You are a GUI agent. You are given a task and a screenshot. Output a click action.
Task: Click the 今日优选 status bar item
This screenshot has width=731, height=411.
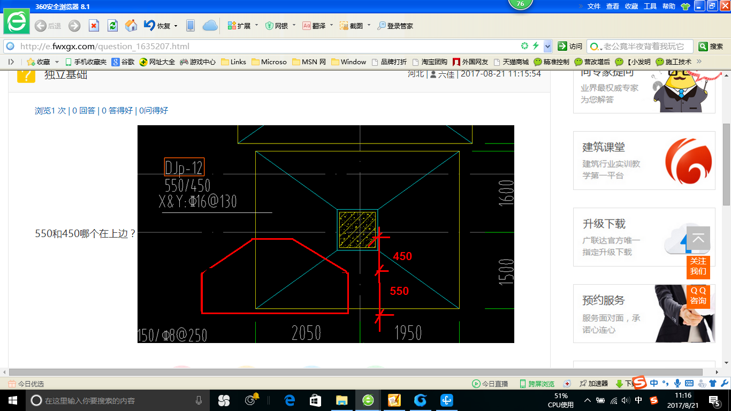(x=26, y=384)
